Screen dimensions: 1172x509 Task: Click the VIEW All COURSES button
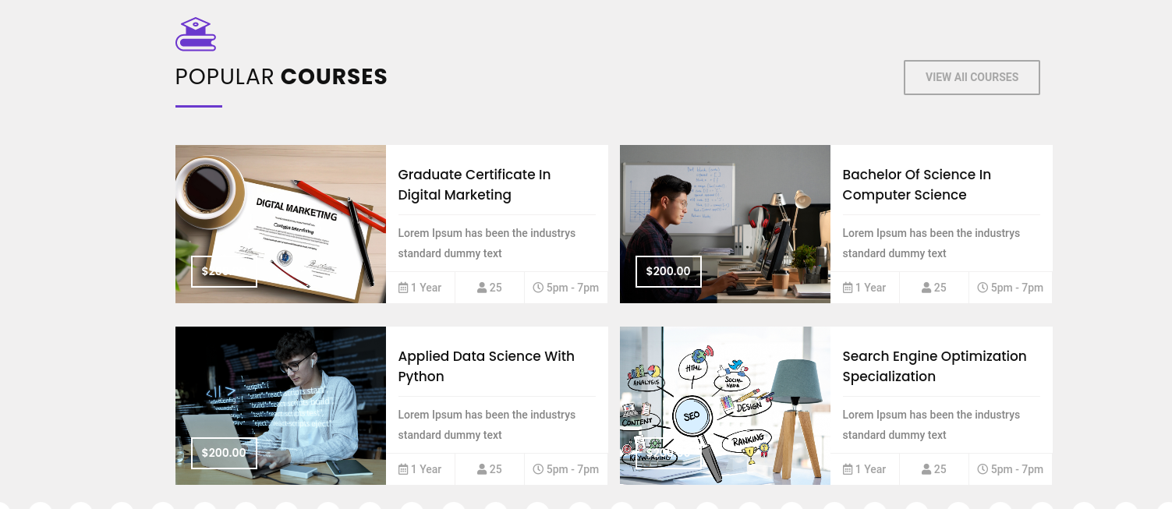click(x=972, y=77)
